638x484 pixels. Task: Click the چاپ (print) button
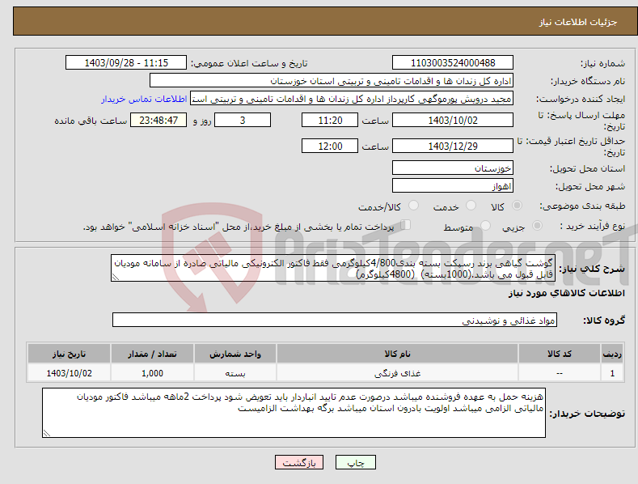click(355, 462)
